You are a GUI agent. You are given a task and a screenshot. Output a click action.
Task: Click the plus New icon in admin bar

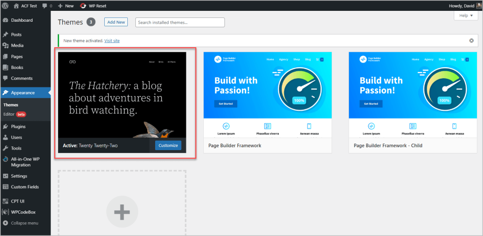tap(60, 6)
